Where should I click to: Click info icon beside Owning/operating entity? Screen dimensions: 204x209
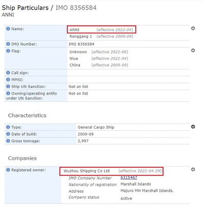point(8,93)
